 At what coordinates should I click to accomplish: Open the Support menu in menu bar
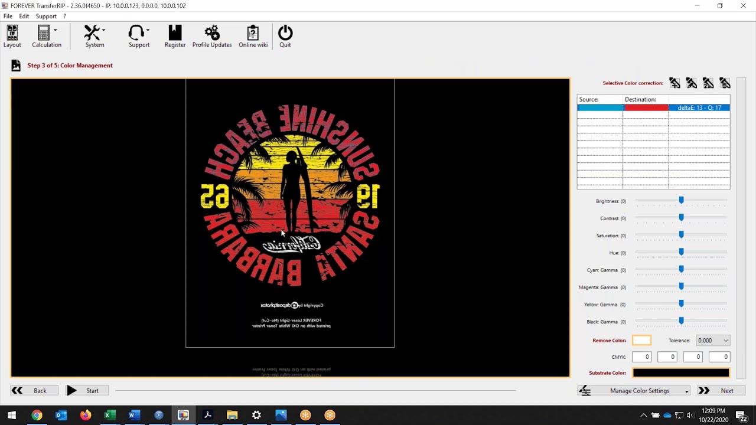click(x=46, y=17)
